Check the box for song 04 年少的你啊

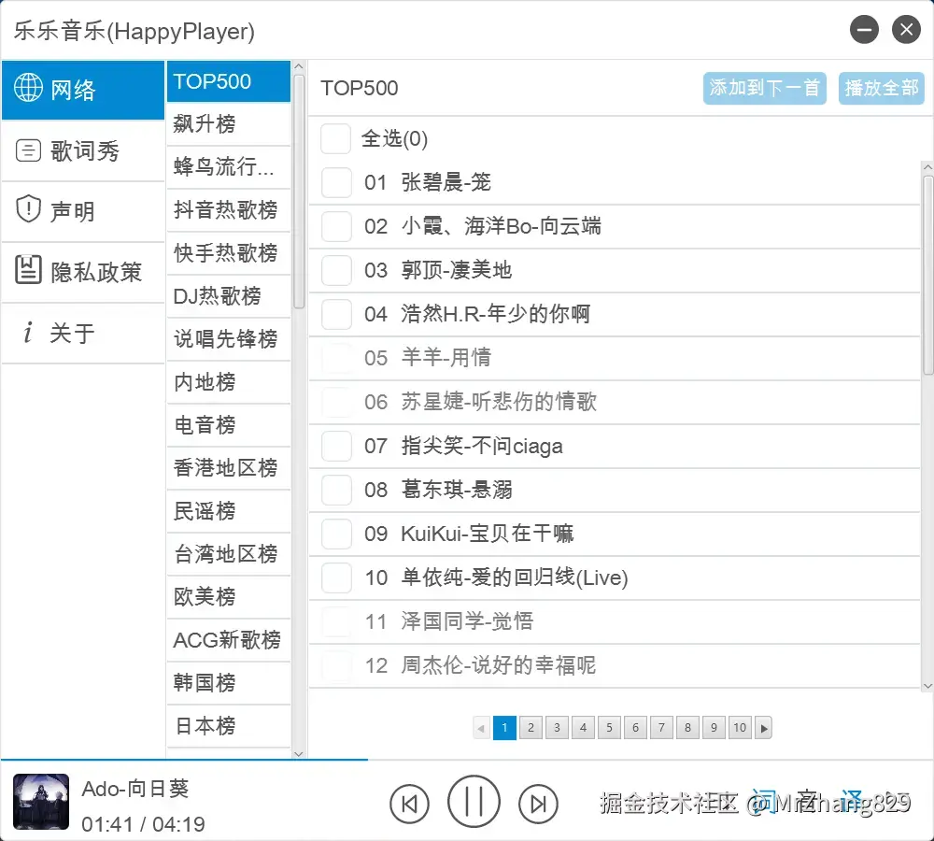point(336,314)
